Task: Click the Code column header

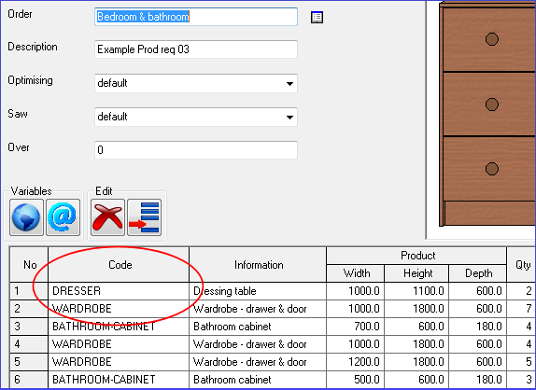Action: pyautogui.click(x=119, y=265)
